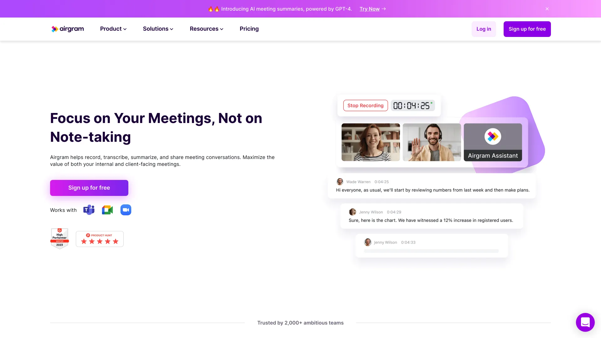601x338 pixels.
Task: Click the Stop Recording button
Action: (365, 105)
